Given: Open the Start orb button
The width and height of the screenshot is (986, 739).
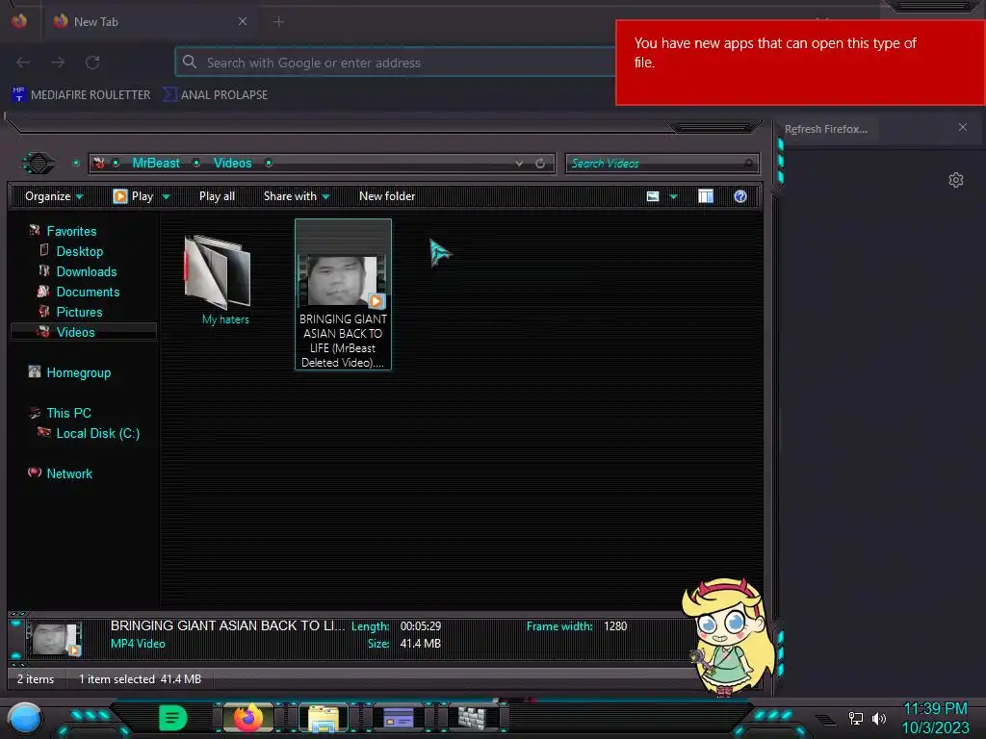Looking at the screenshot, I should coord(25,719).
